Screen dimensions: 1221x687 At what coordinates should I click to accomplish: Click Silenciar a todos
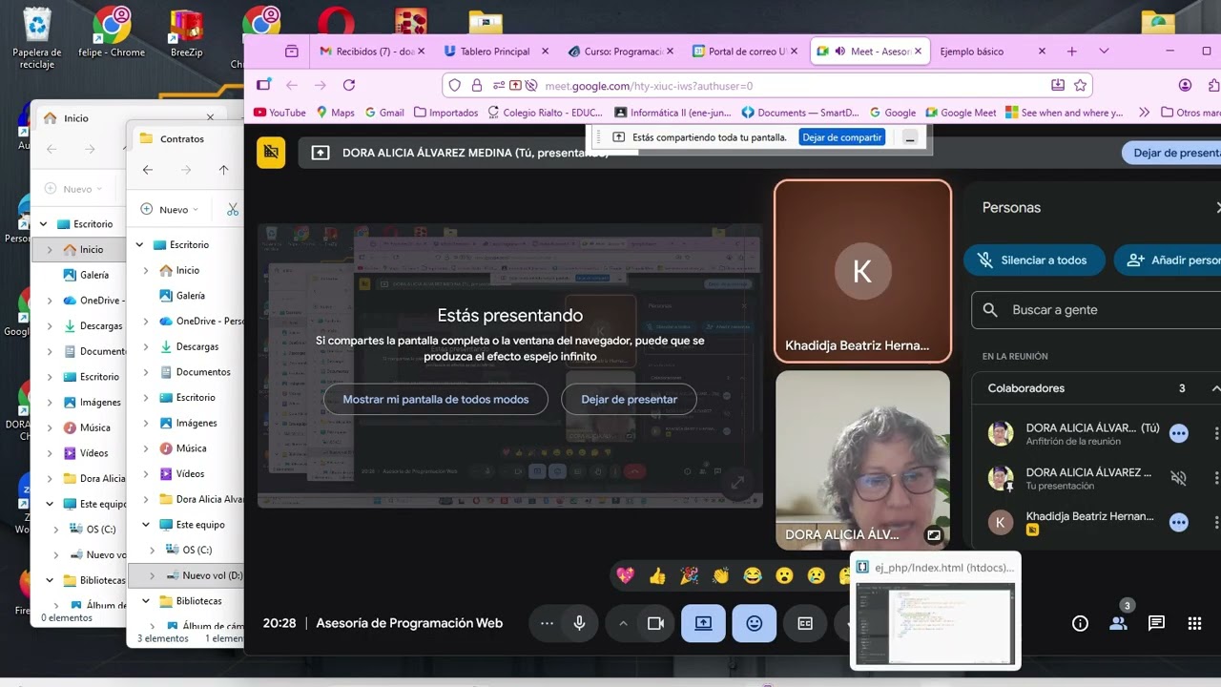[x=1033, y=260]
